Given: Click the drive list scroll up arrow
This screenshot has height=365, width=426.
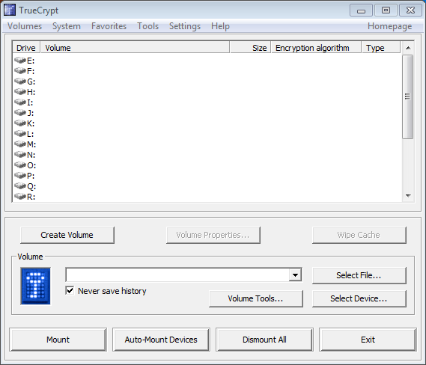Looking at the screenshot, I should tap(408, 48).
